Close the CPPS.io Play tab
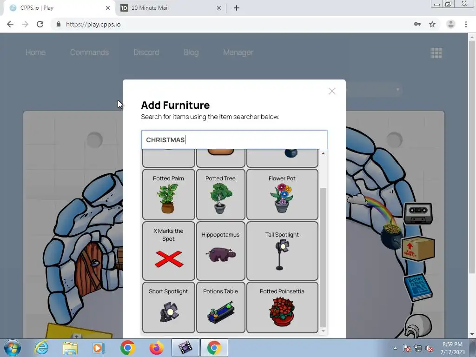 pyautogui.click(x=108, y=8)
